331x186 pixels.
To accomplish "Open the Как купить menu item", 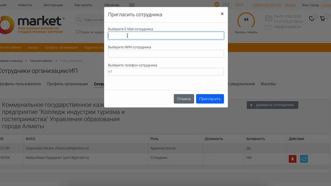I will [83, 5].
